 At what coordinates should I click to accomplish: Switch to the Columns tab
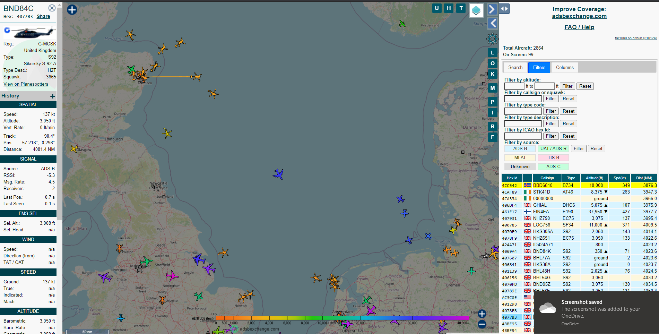coord(565,68)
